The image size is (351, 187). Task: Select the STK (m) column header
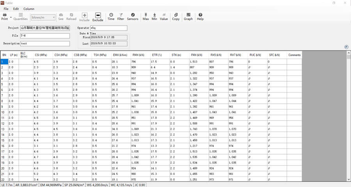[179, 55]
